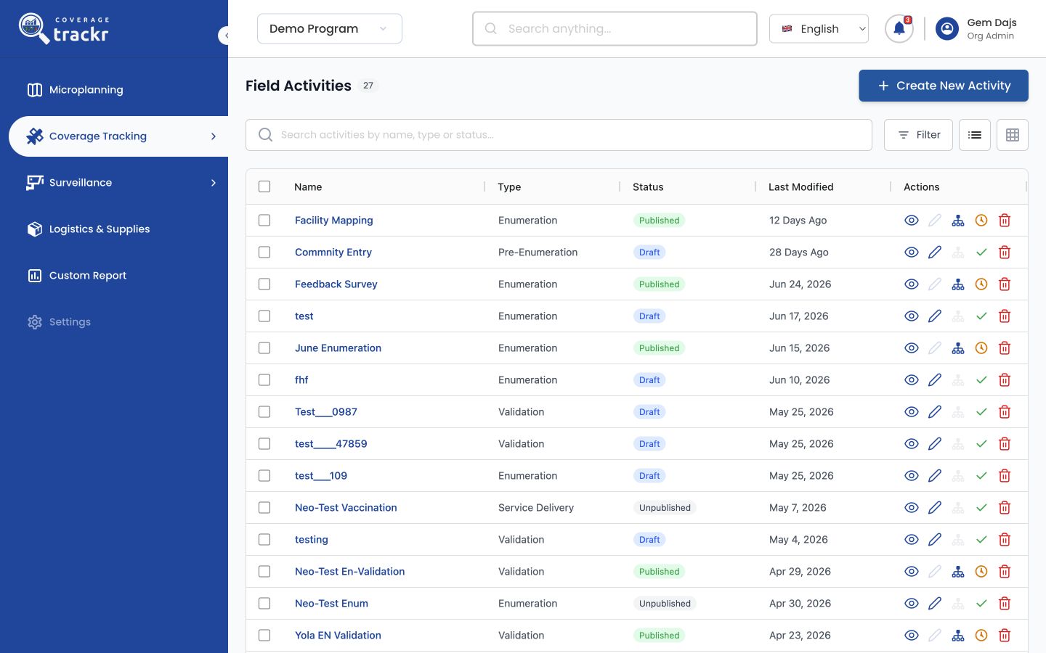Open hierarchy icon for Facility Mapping

[x=958, y=221]
